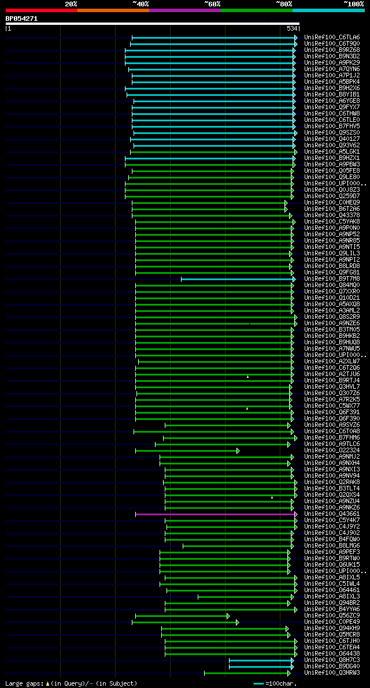Select the UniRef100_Q6F390 label

332,419
